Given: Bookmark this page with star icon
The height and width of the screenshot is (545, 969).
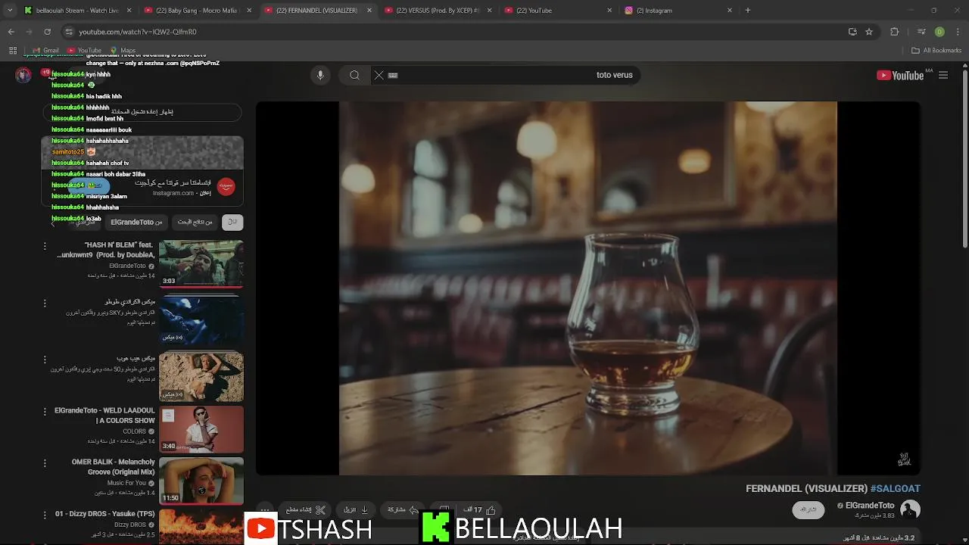Looking at the screenshot, I should click(x=869, y=32).
